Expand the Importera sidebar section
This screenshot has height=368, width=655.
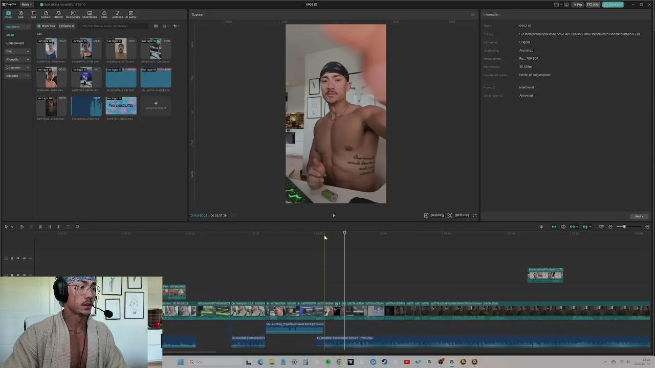tap(17, 27)
